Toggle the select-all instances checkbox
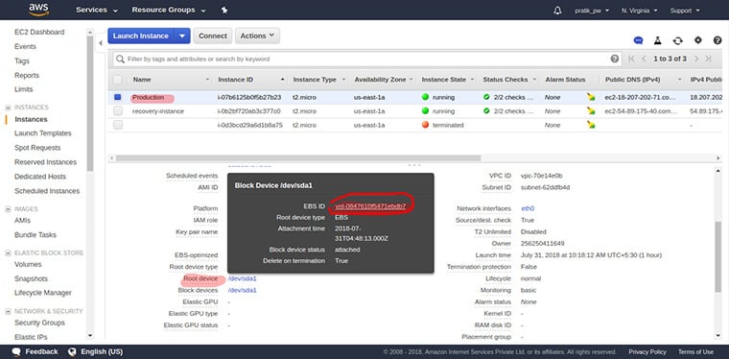The height and width of the screenshot is (359, 729). pos(118,80)
